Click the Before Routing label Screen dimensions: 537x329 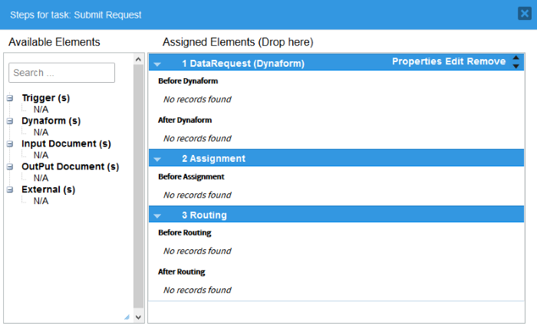(x=185, y=233)
